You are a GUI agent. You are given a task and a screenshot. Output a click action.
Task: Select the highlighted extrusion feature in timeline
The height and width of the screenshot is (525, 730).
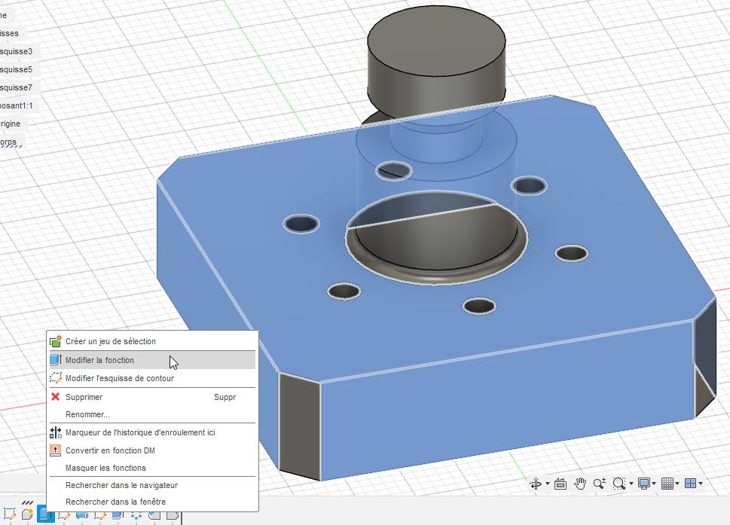click(x=44, y=514)
